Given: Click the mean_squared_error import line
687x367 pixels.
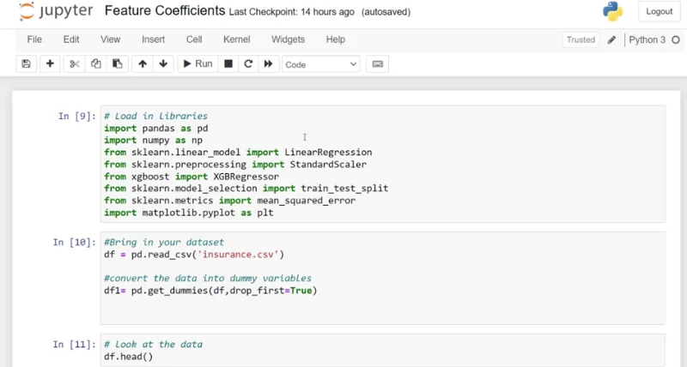Looking at the screenshot, I should [229, 201].
